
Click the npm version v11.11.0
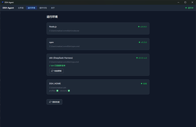pos(144,42)
